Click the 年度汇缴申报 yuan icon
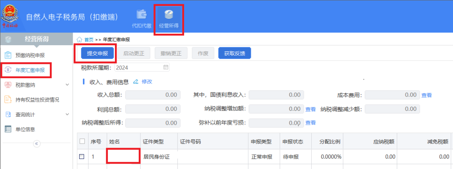This screenshot has height=169, width=453. [x=8, y=70]
